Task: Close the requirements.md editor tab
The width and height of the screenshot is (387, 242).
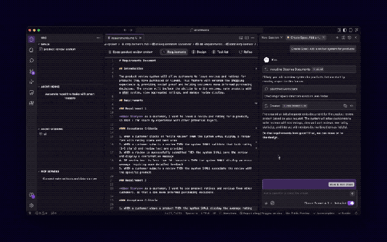Action: 141,38
